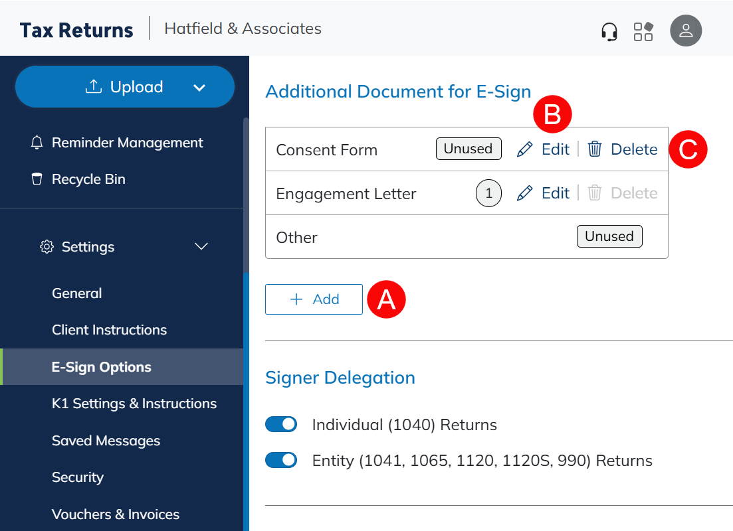Image resolution: width=733 pixels, height=531 pixels.
Task: Click pencil icon for Consent Form
Action: pos(525,149)
